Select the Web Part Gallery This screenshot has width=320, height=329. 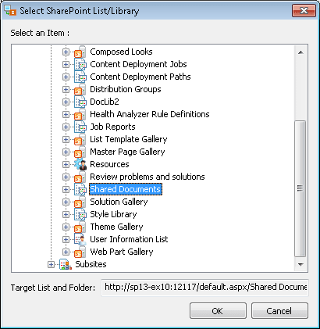coord(122,252)
